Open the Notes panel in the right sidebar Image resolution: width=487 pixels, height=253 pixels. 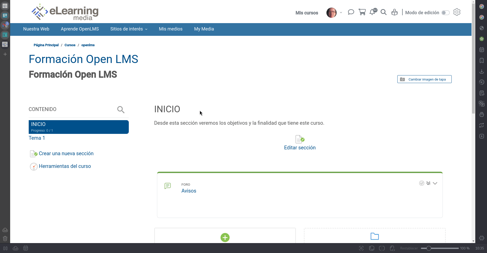click(482, 93)
